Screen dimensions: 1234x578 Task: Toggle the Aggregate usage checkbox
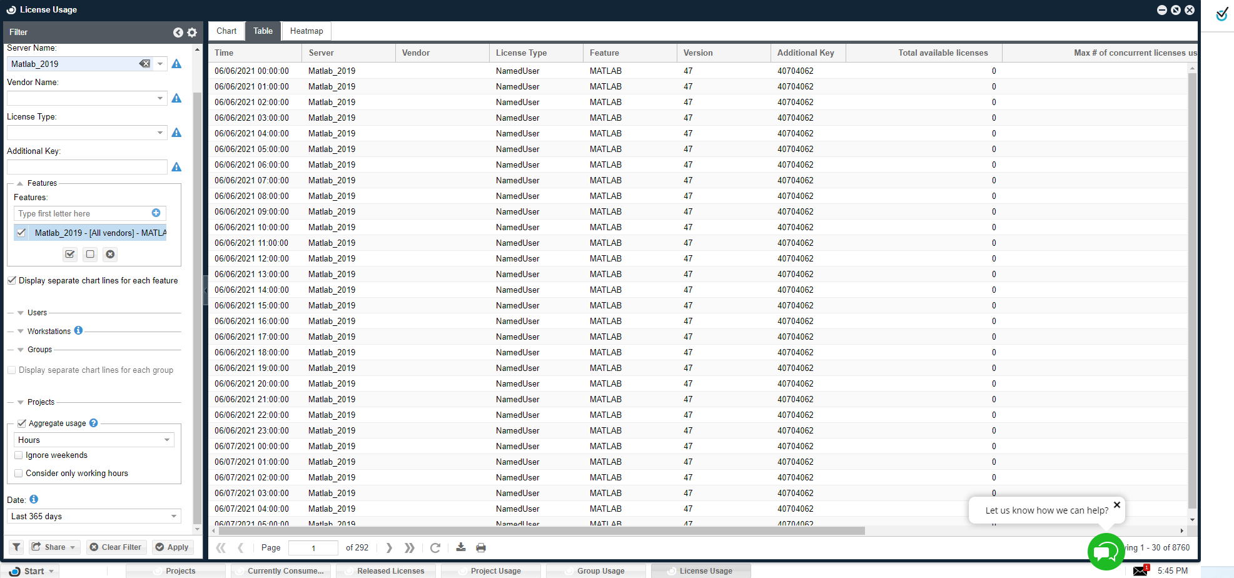22,423
